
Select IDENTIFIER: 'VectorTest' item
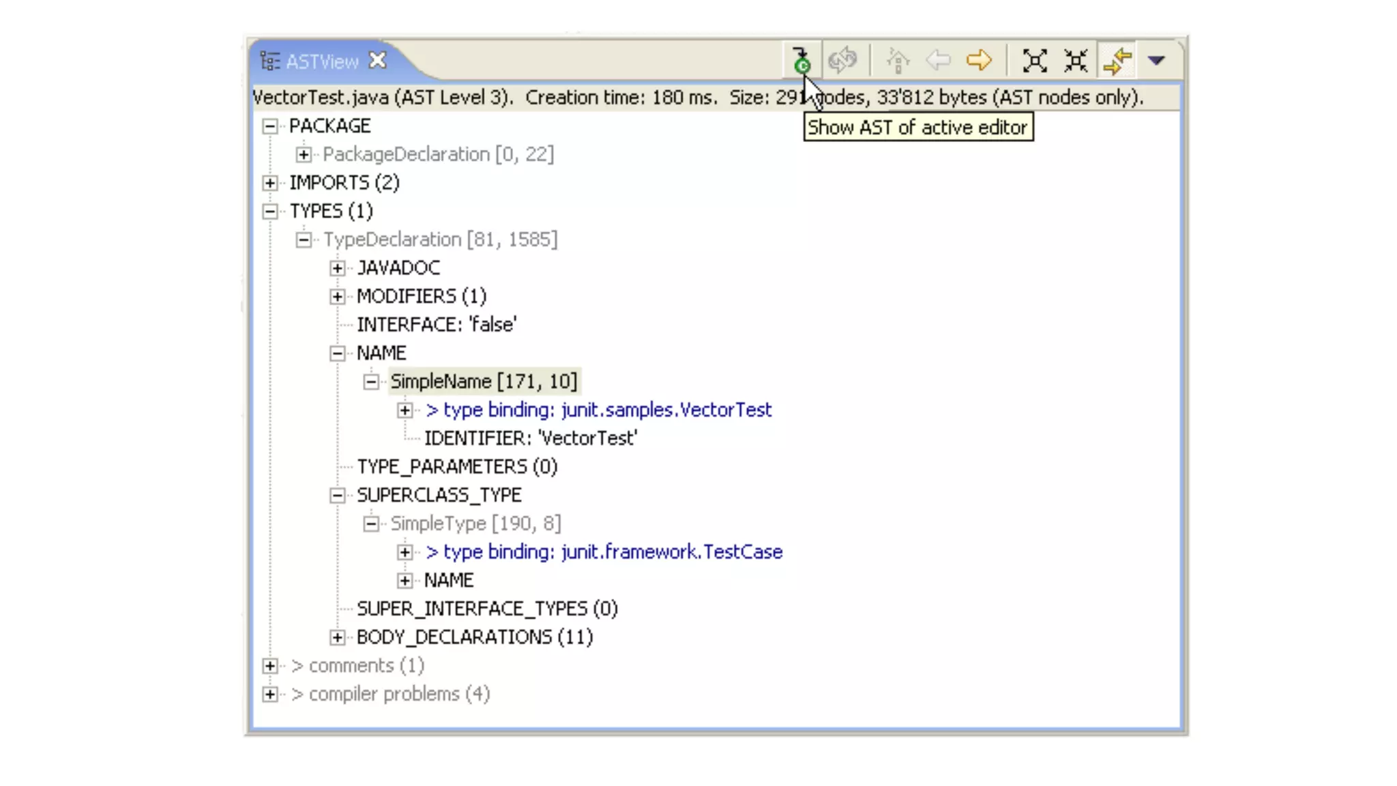click(x=530, y=439)
